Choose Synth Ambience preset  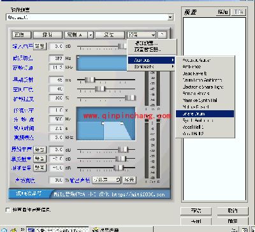[x=205, y=120]
